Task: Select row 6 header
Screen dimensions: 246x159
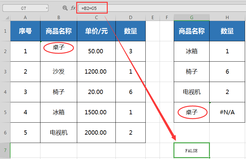Action: click(x=5, y=133)
